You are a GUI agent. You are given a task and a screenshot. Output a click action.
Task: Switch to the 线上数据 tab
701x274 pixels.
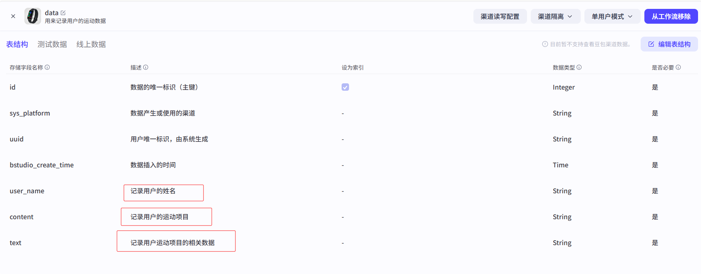pyautogui.click(x=91, y=44)
